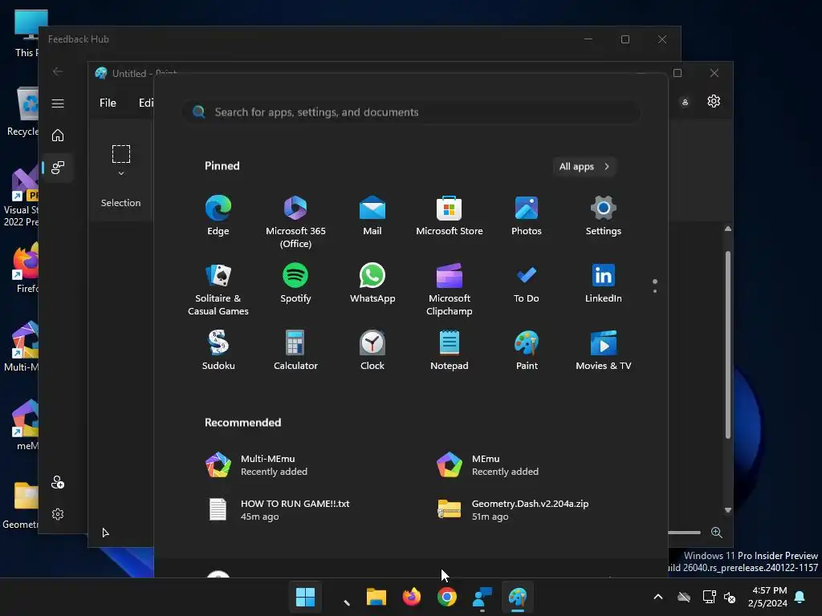The height and width of the screenshot is (616, 822).
Task: Open the To Do app
Action: point(527,283)
